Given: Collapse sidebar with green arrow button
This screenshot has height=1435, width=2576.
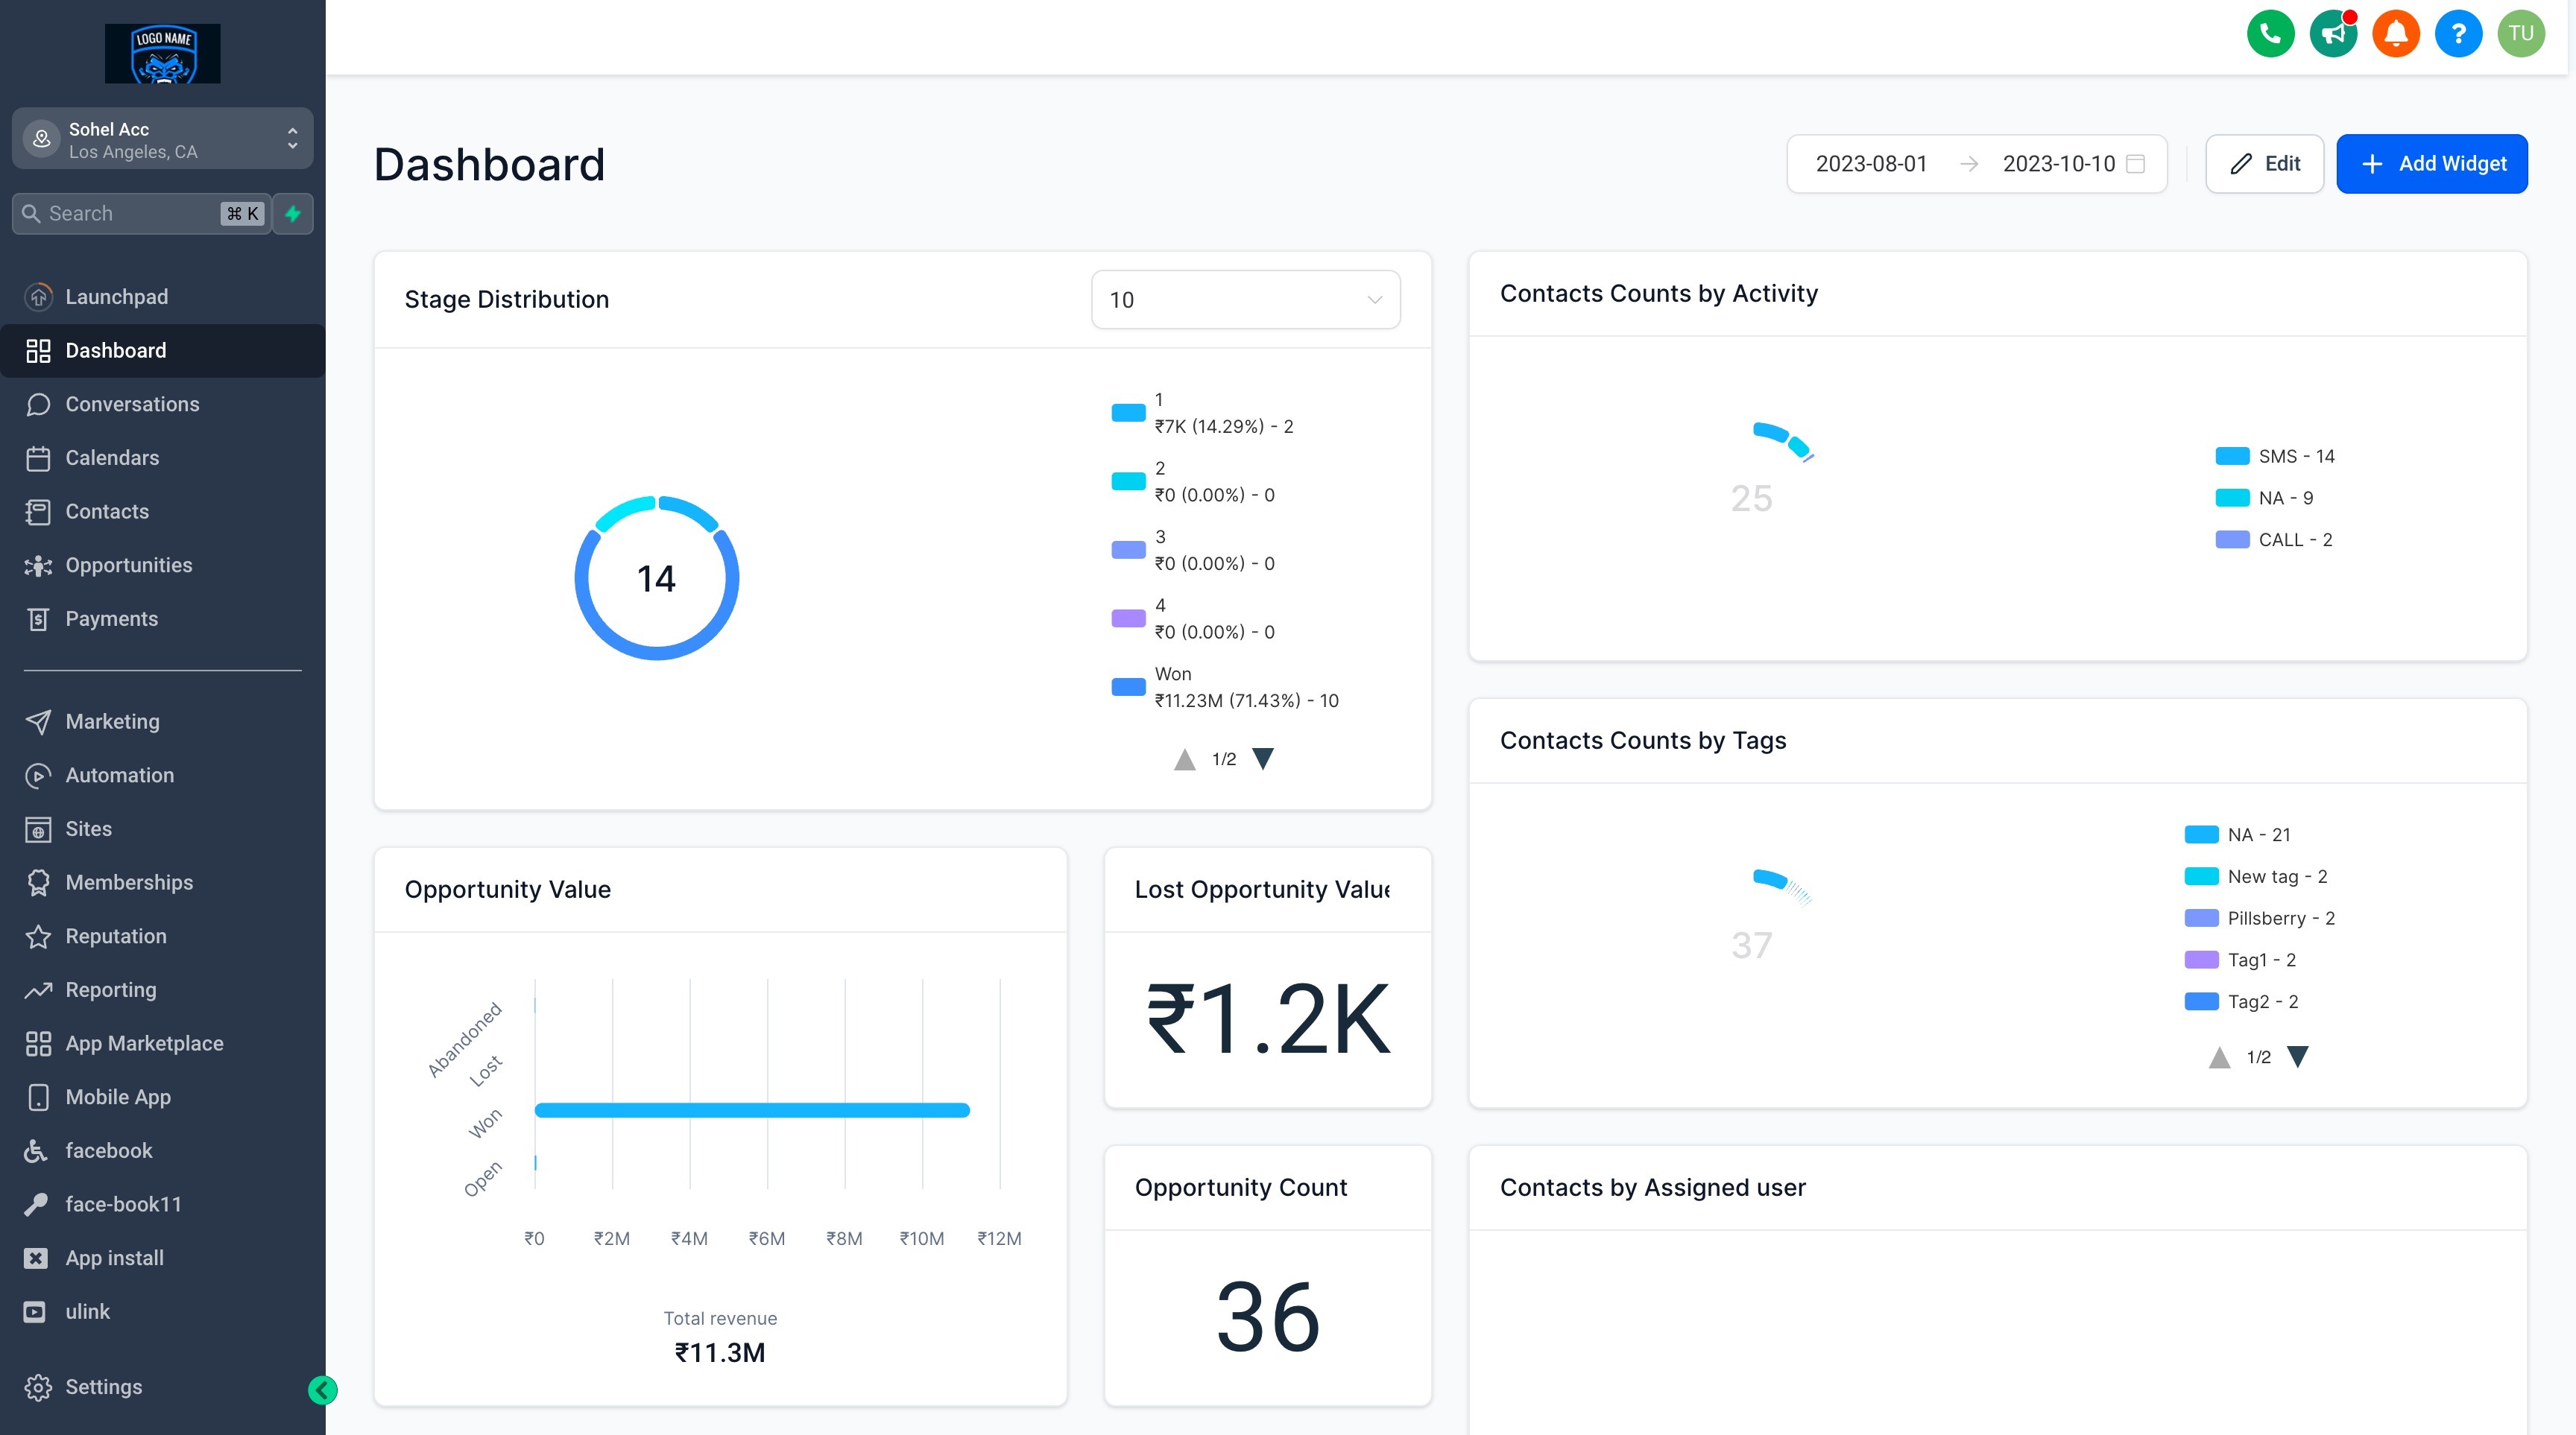Looking at the screenshot, I should point(322,1390).
